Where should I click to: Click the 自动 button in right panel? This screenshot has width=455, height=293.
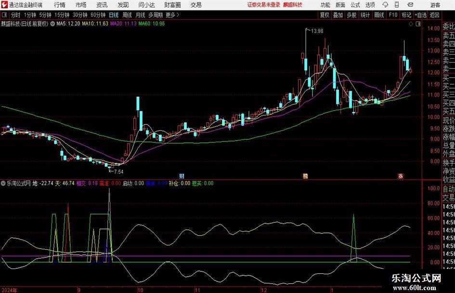[x=449, y=189]
